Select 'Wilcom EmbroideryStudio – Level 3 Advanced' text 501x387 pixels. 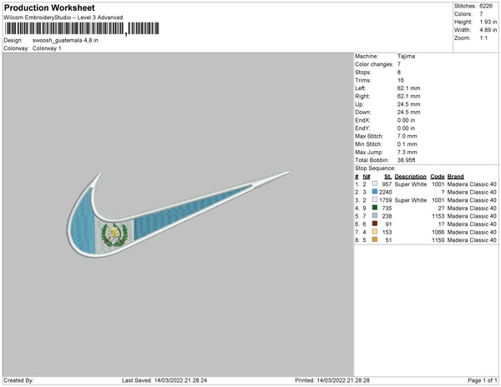pyautogui.click(x=63, y=18)
